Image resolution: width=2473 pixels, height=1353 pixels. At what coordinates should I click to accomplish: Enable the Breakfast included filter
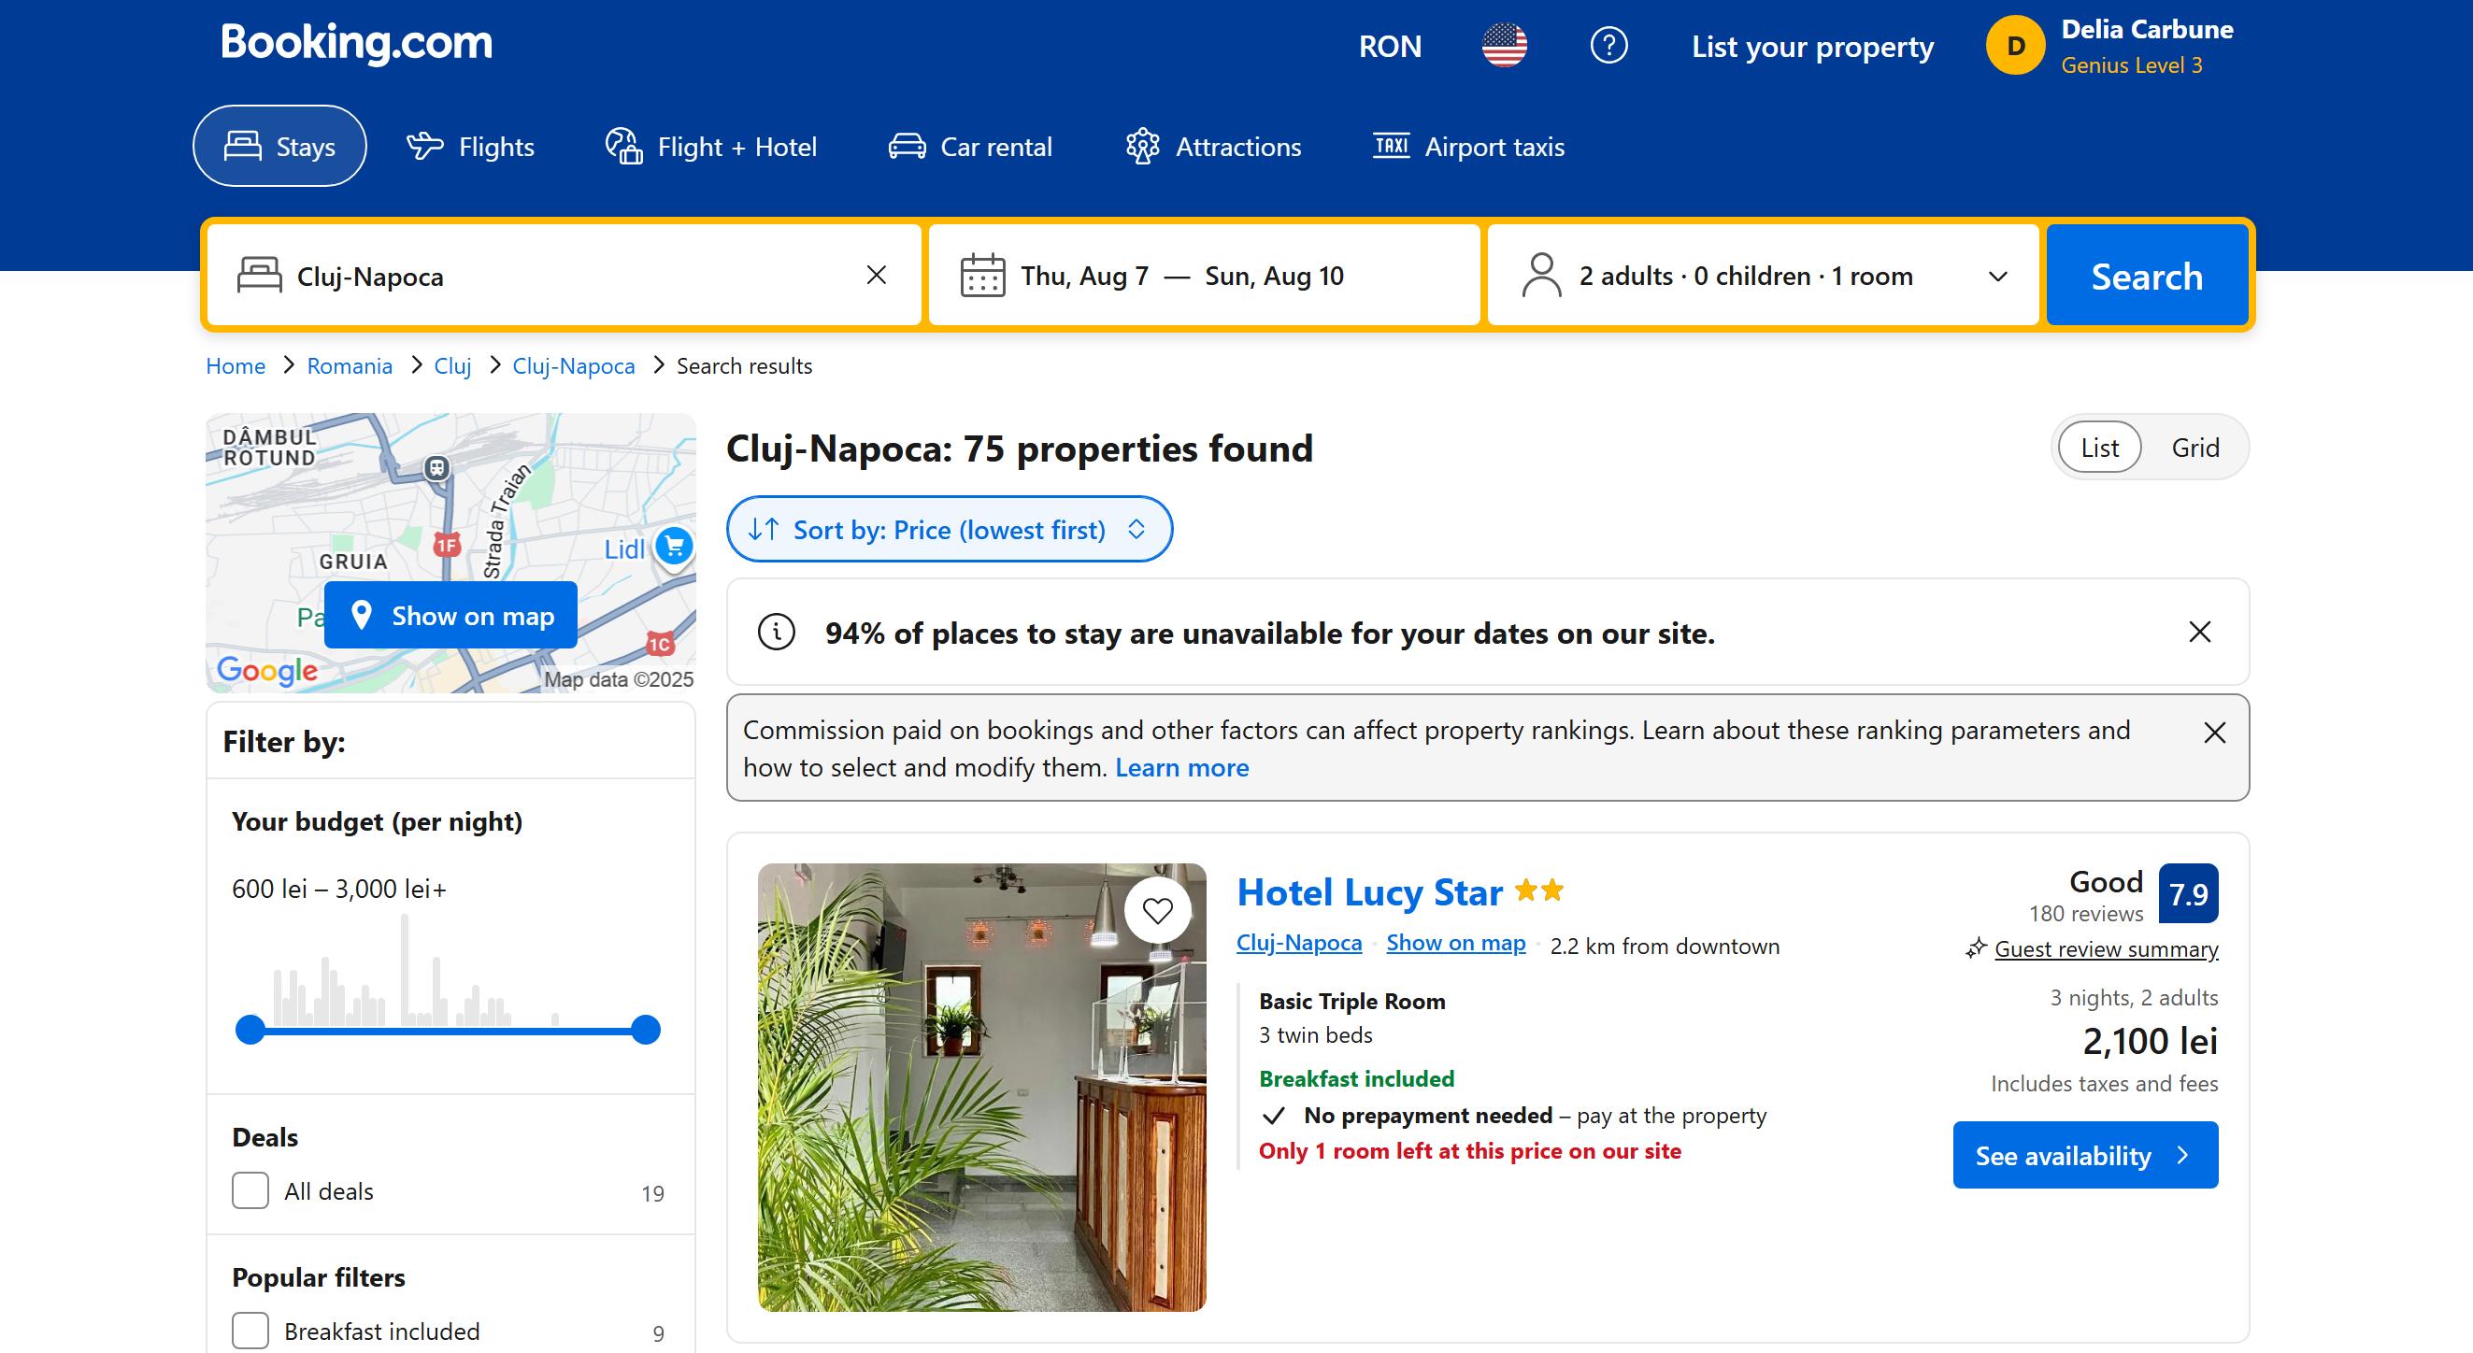[250, 1330]
